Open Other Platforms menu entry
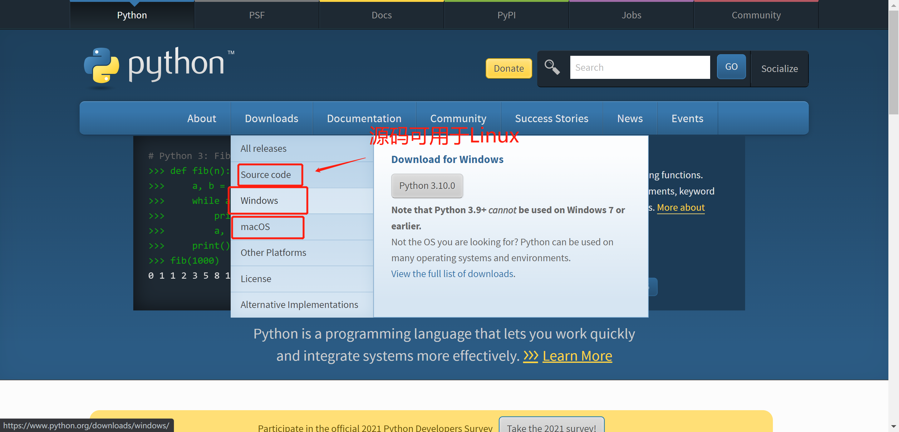Screen dimensions: 899x432 (x=273, y=252)
